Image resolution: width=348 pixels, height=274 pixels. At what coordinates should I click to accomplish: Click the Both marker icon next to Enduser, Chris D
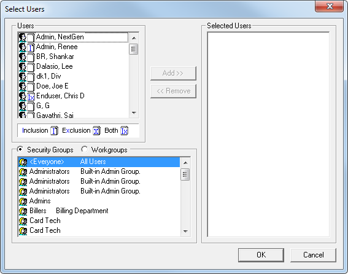(31, 96)
